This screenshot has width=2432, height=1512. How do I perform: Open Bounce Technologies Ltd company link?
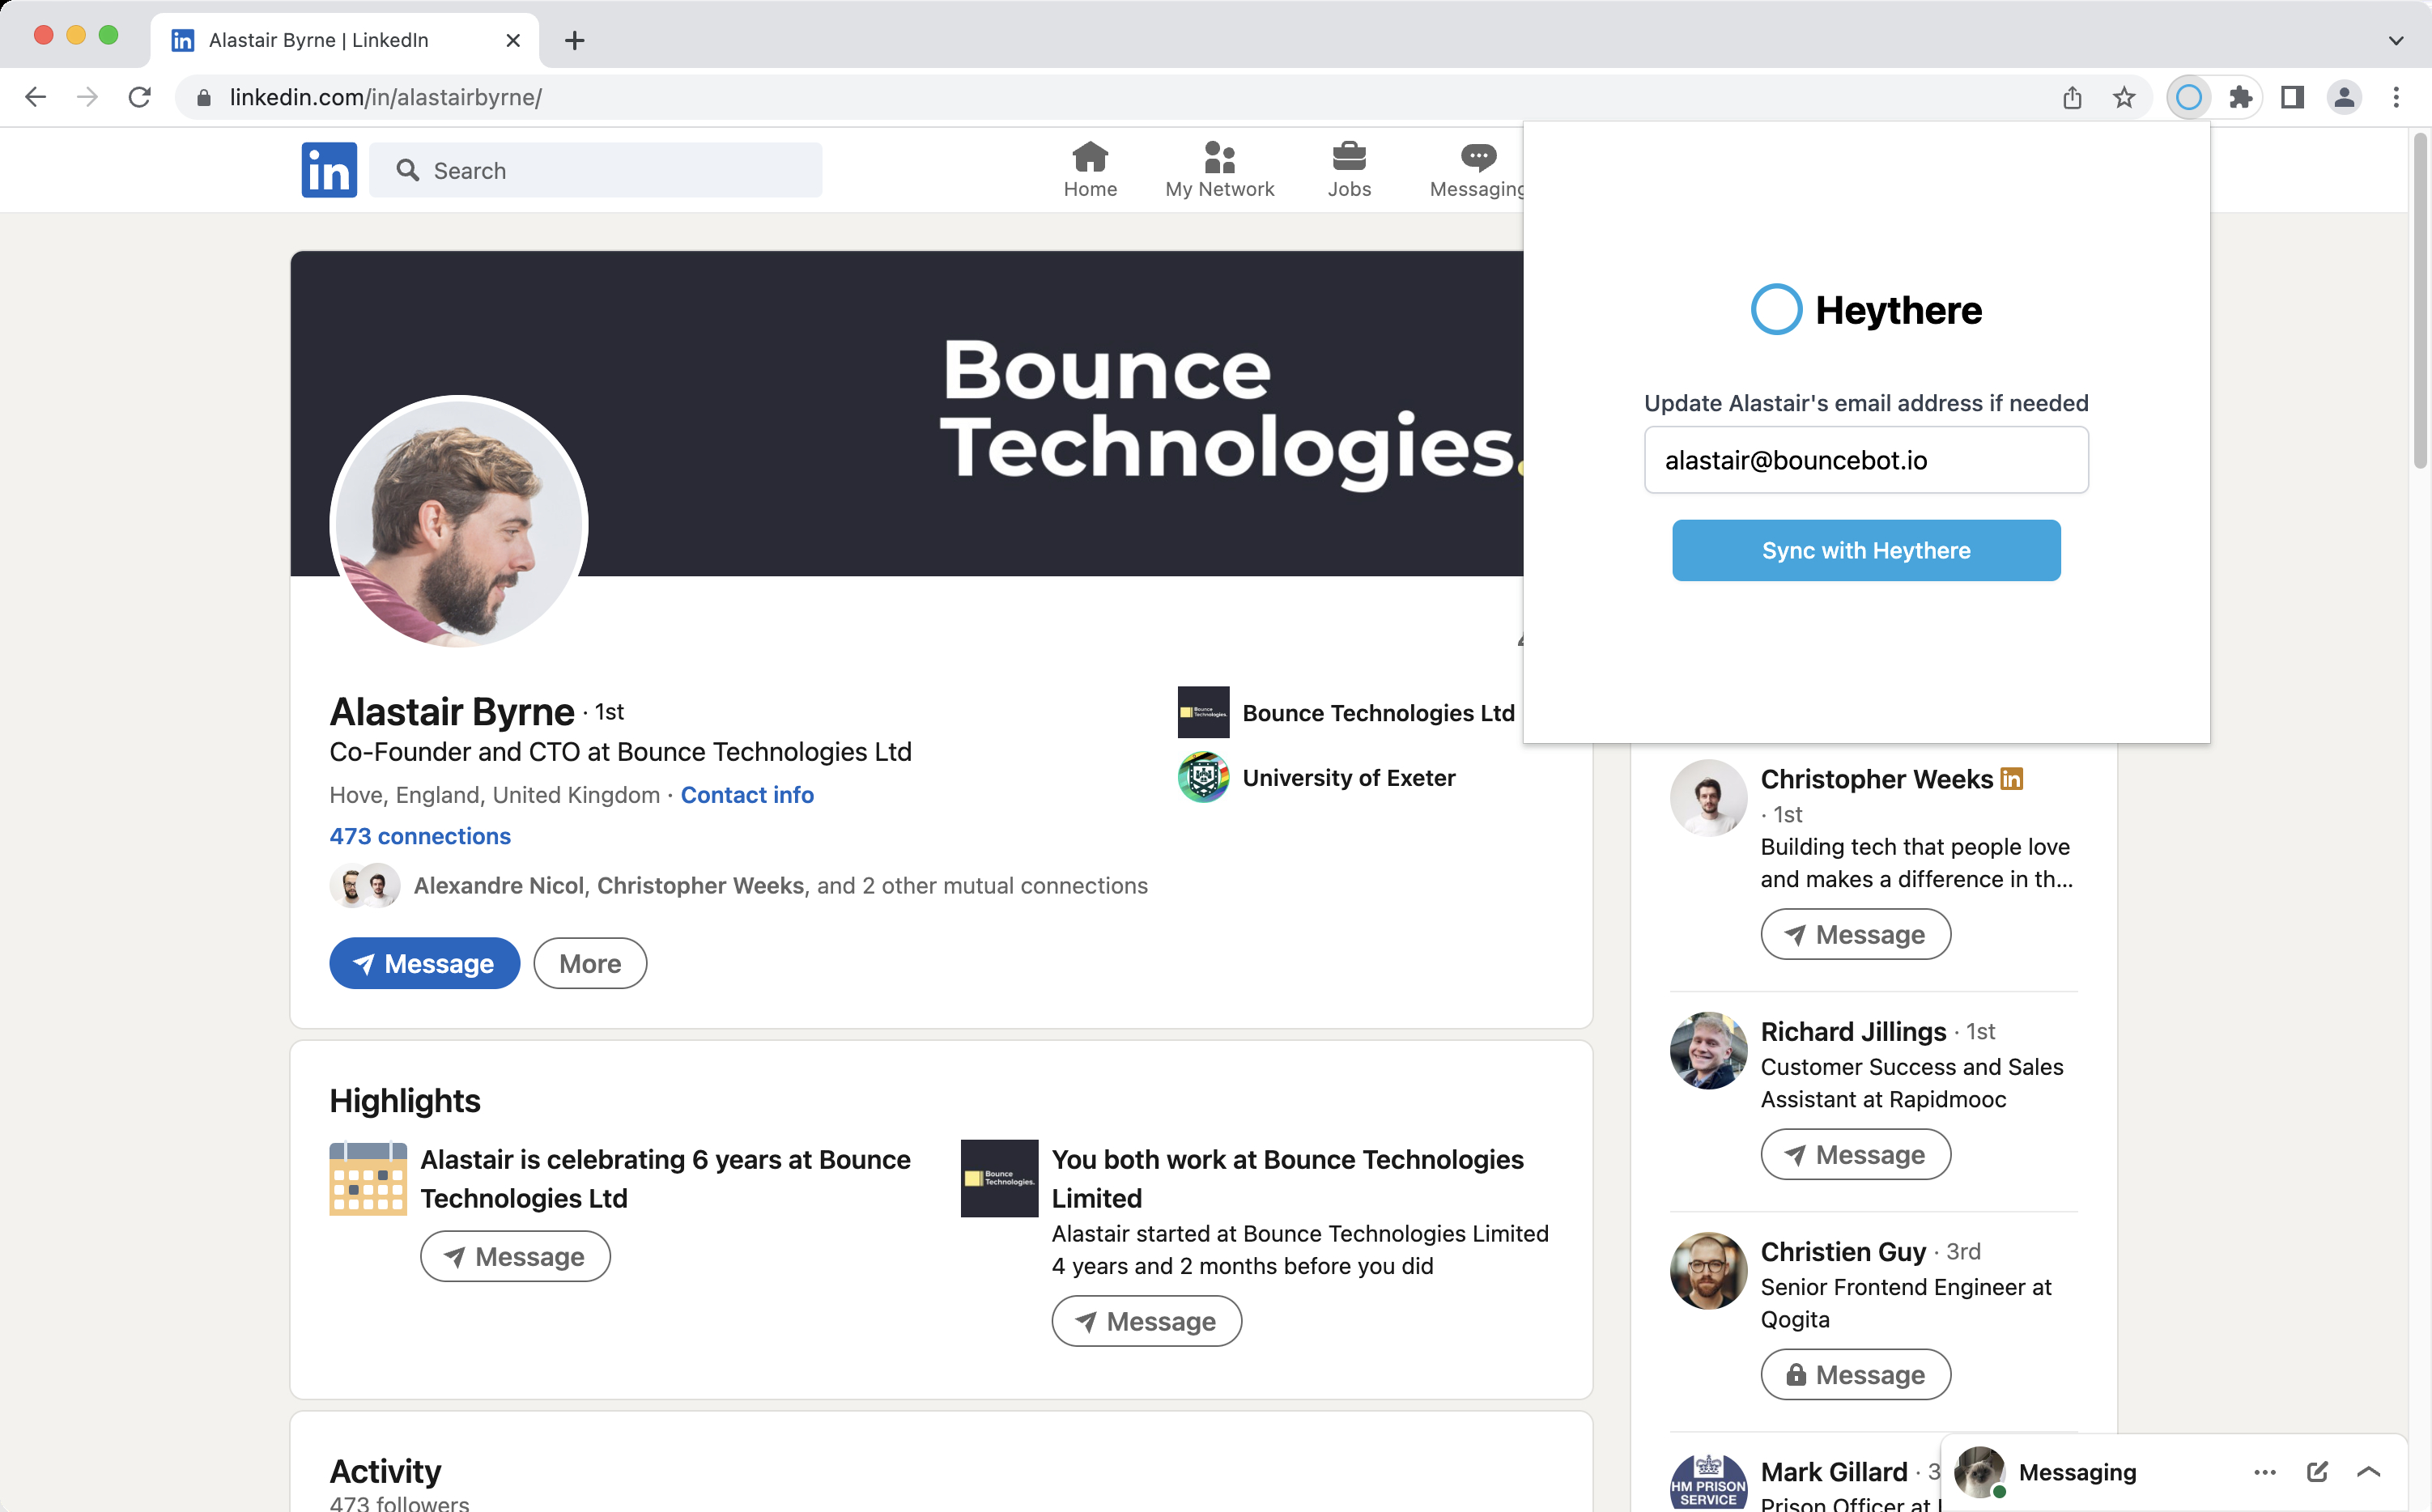[1378, 713]
